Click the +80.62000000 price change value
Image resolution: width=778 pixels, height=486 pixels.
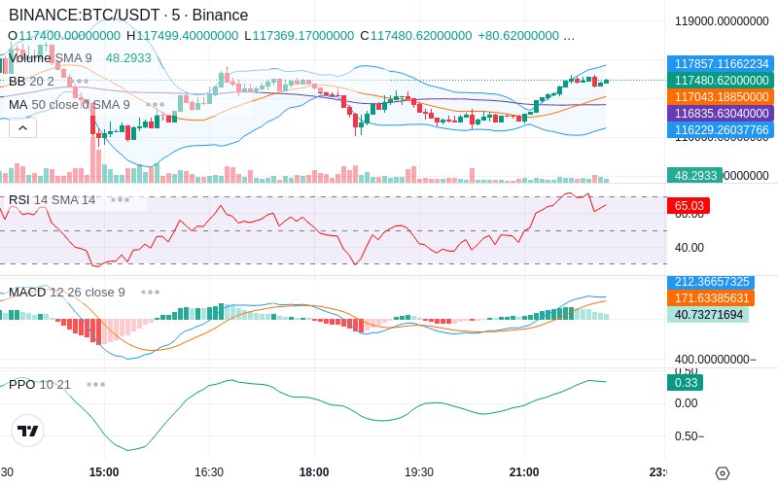coord(518,36)
